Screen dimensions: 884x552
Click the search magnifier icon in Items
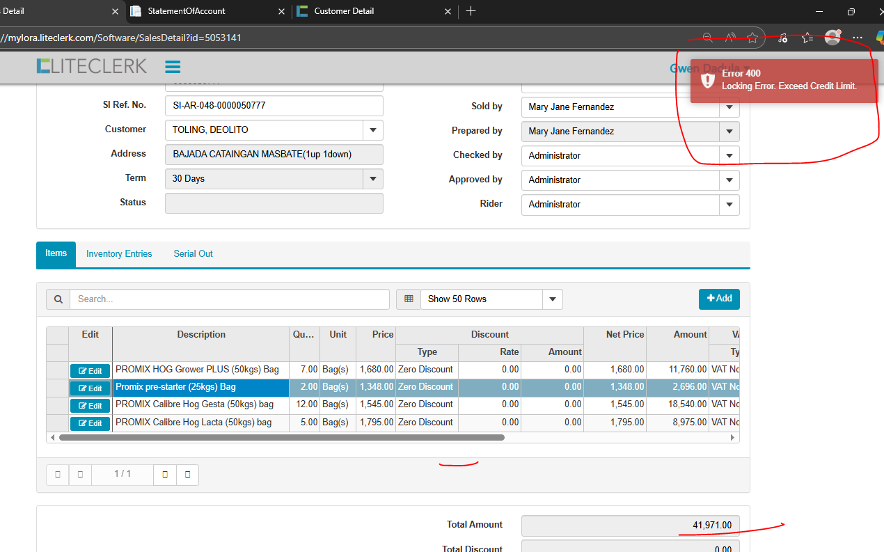click(x=58, y=299)
